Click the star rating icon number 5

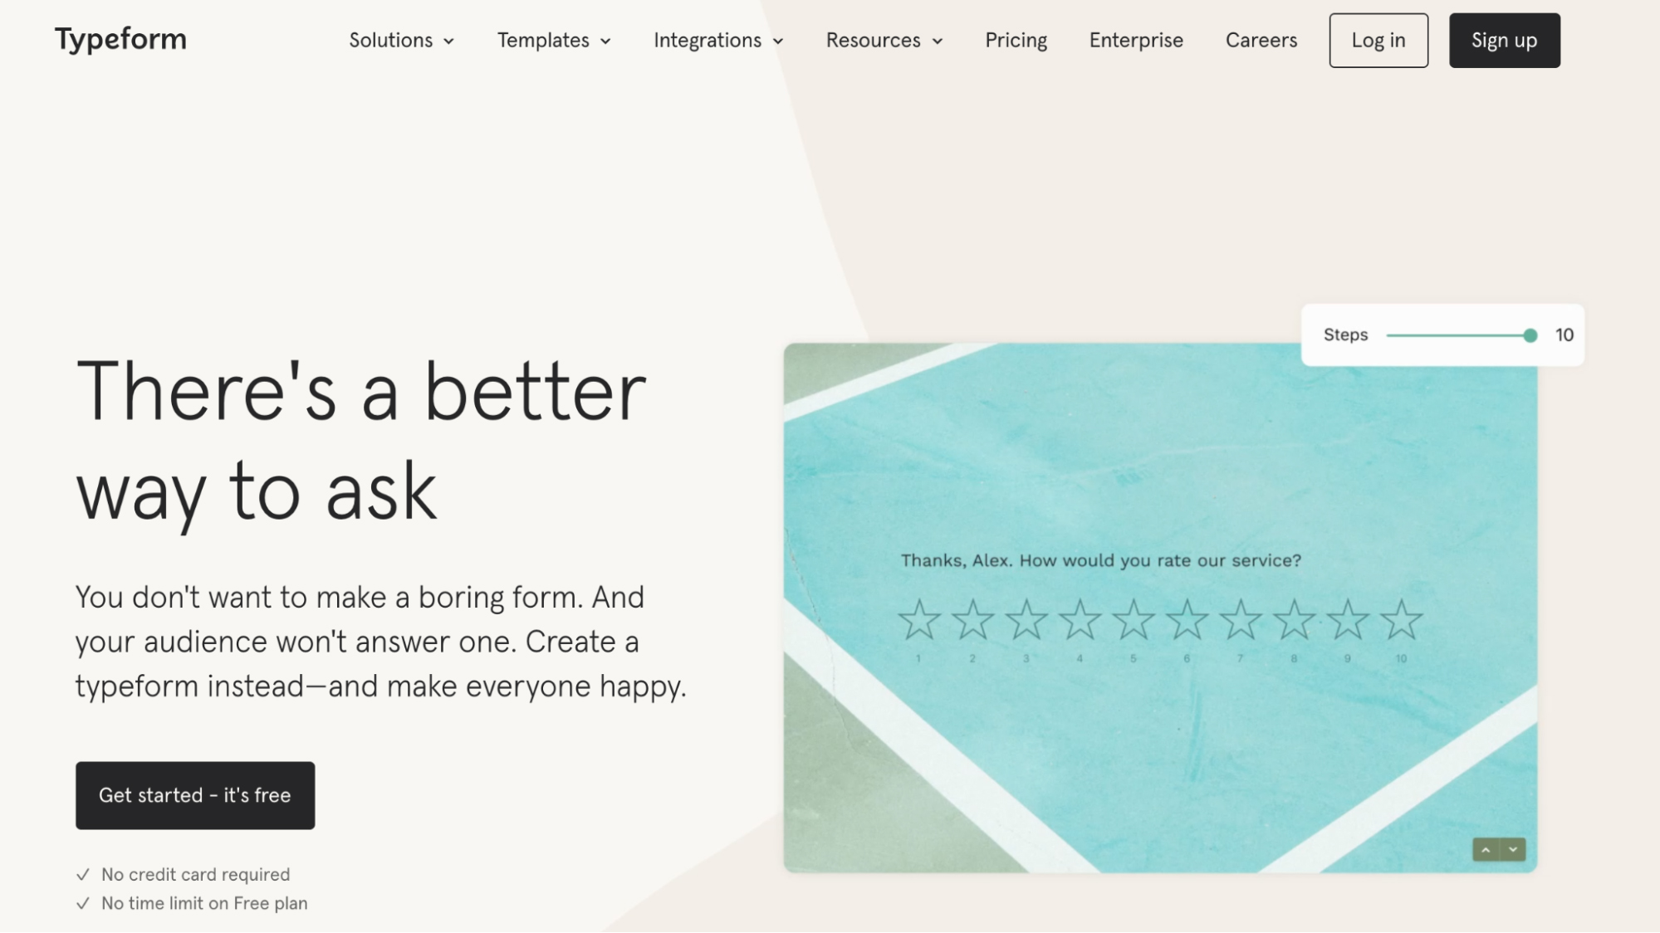point(1134,618)
